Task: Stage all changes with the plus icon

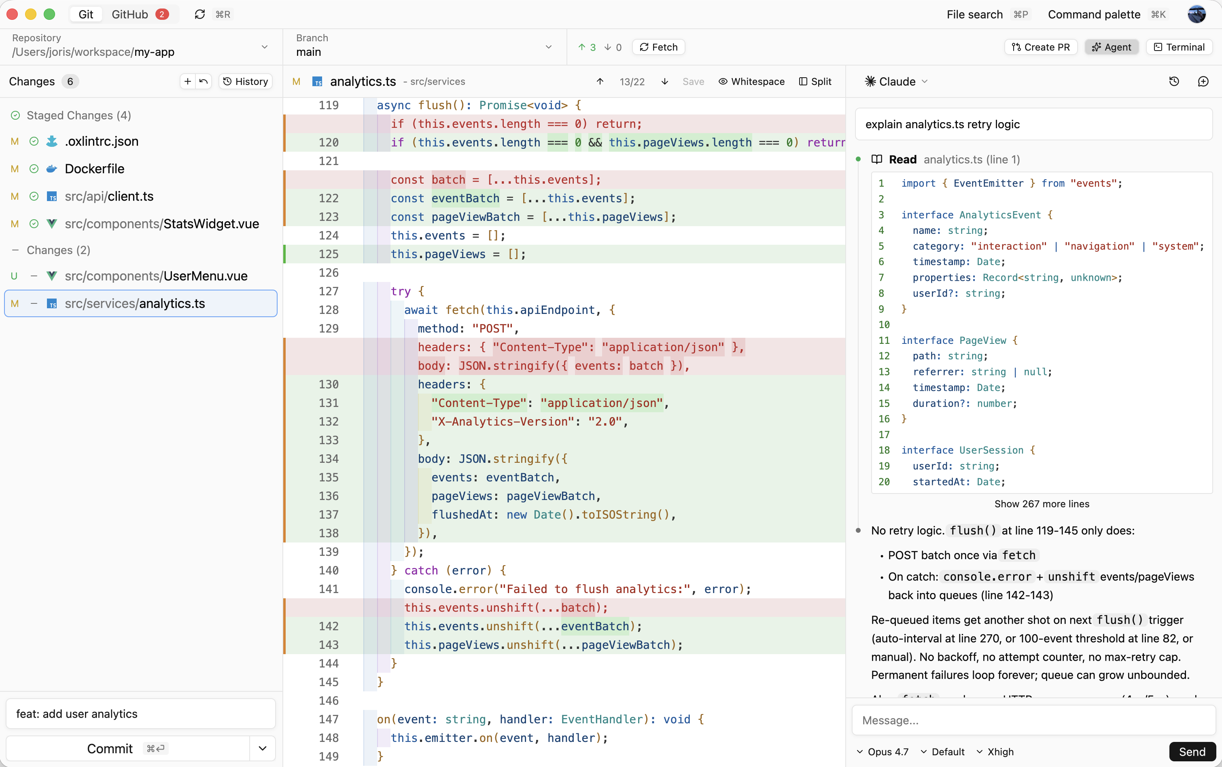Action: 188,81
